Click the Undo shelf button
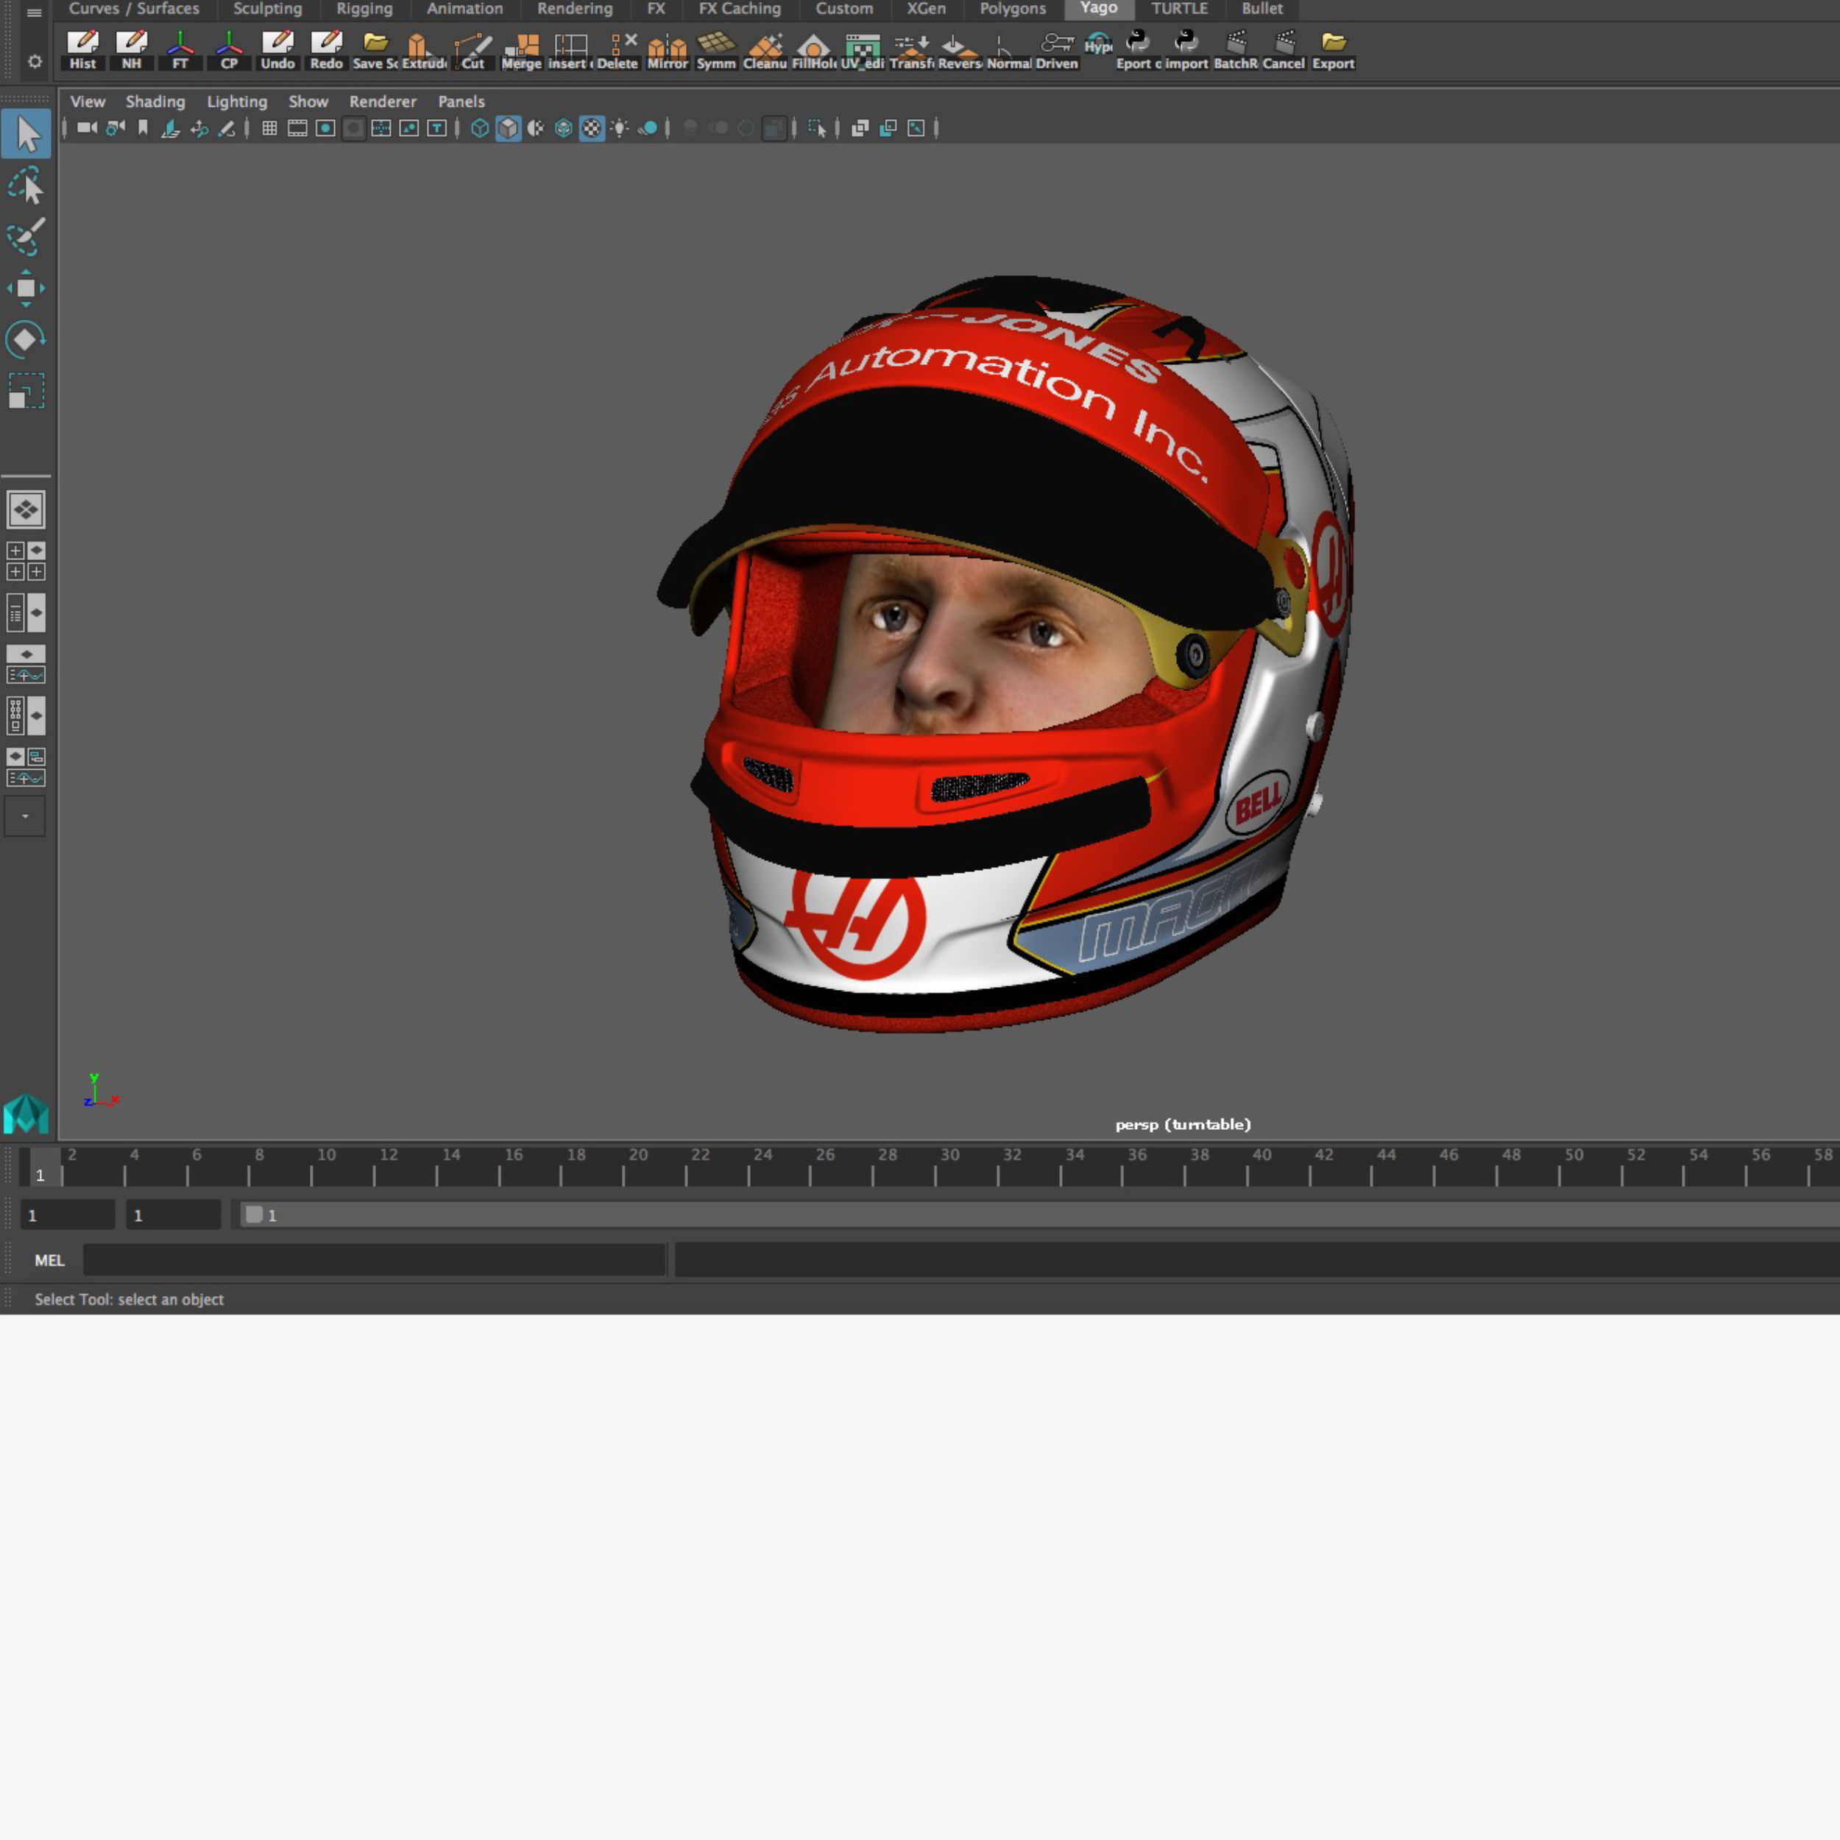 277,51
